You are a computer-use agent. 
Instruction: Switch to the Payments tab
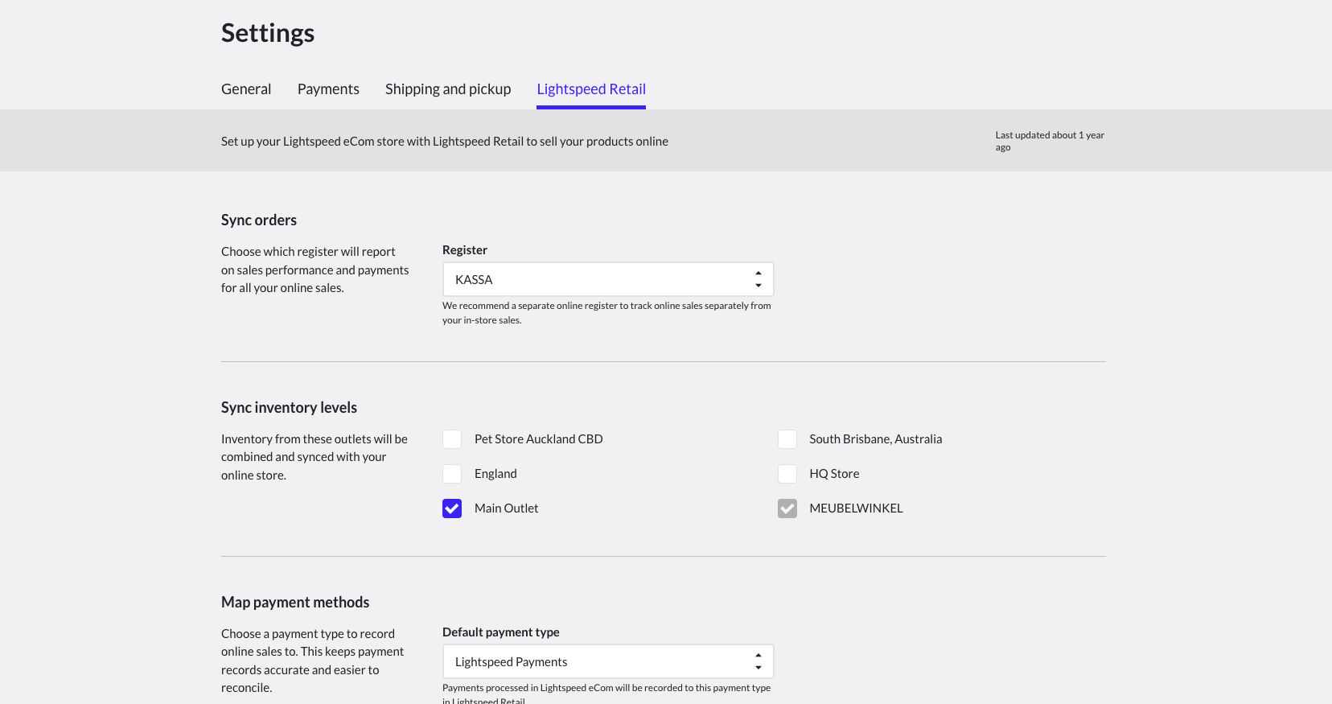click(x=328, y=89)
